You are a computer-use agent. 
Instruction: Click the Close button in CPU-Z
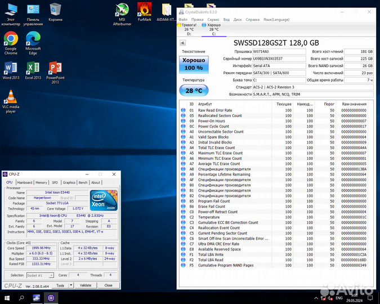[x=108, y=285]
